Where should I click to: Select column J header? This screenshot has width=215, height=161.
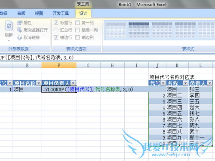[157, 65]
